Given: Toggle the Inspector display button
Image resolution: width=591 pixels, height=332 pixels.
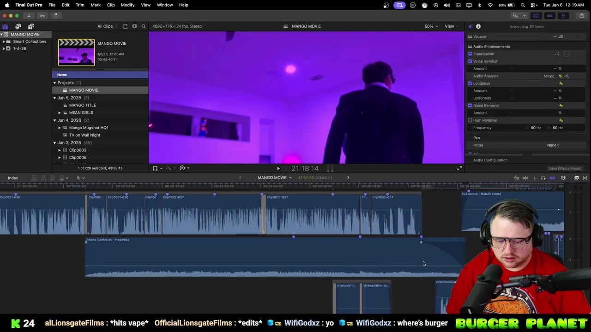Looking at the screenshot, I should click(x=563, y=16).
